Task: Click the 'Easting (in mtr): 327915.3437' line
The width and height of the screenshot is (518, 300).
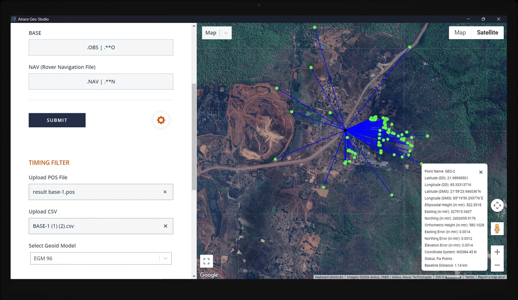Action: point(448,212)
